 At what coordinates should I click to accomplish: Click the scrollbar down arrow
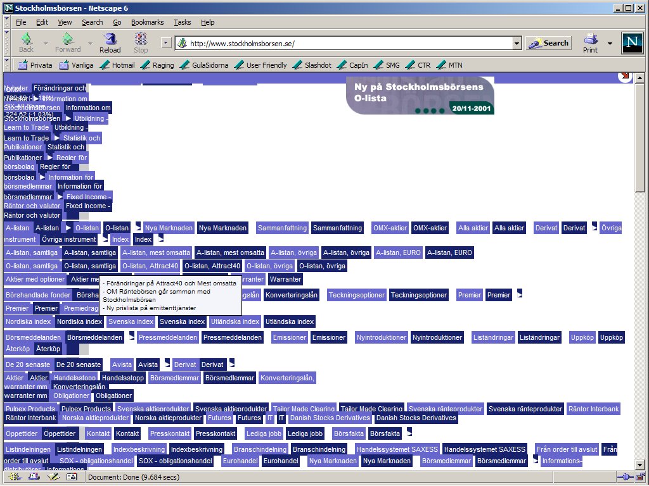tap(639, 465)
